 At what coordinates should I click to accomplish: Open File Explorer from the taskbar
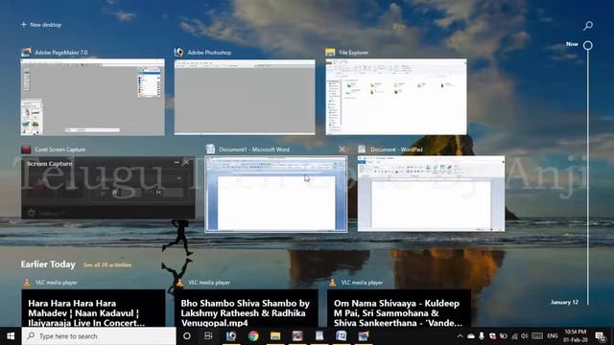(x=275, y=336)
